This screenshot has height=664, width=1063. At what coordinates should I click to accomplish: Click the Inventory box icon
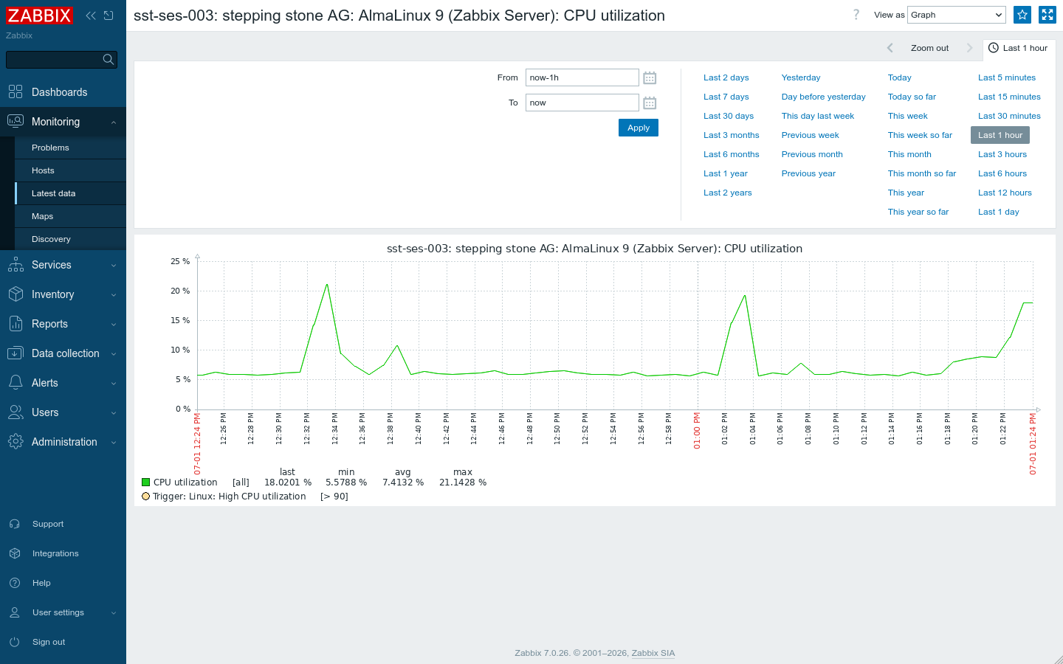16,294
